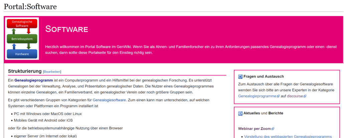Follow the bold Genealogieprogramm link
344x138 pixels.
34,80
